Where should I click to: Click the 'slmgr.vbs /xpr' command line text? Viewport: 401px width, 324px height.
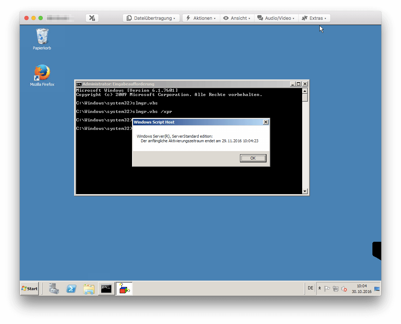152,112
